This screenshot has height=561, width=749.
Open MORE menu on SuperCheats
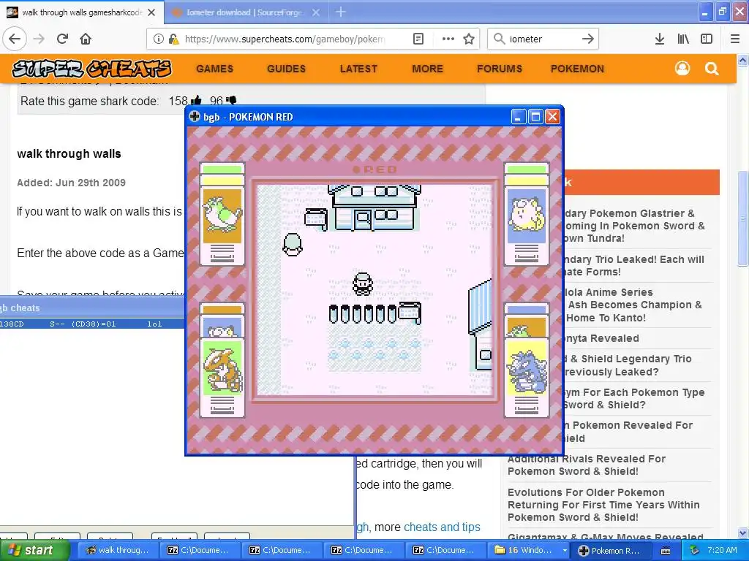tap(427, 69)
